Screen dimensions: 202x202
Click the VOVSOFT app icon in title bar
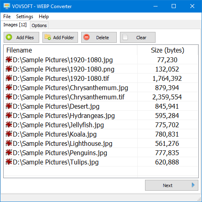(x=7, y=6)
